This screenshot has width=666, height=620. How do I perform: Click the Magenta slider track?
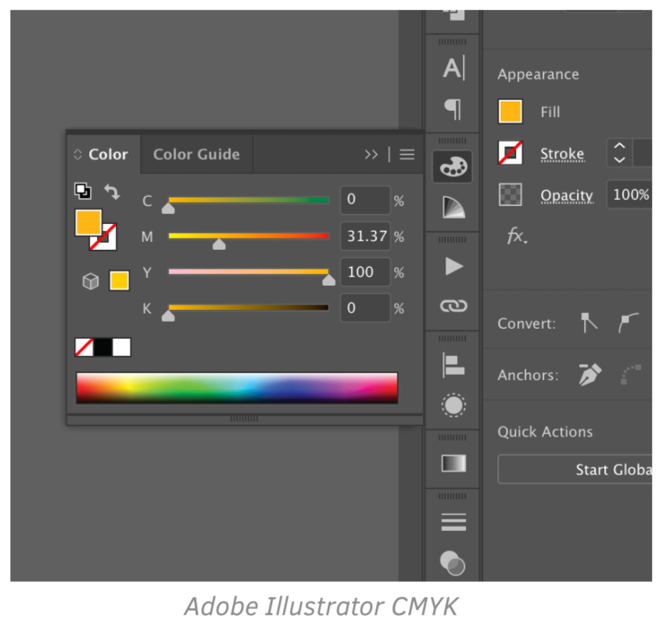(249, 236)
